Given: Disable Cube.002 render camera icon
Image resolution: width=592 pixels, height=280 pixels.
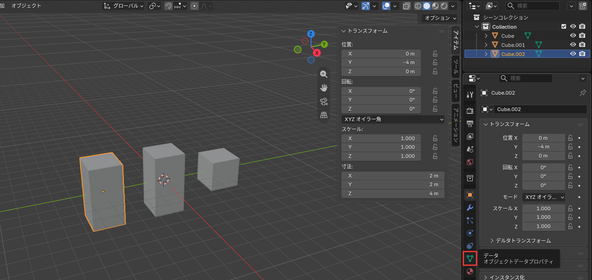Looking at the screenshot, I should (582, 54).
